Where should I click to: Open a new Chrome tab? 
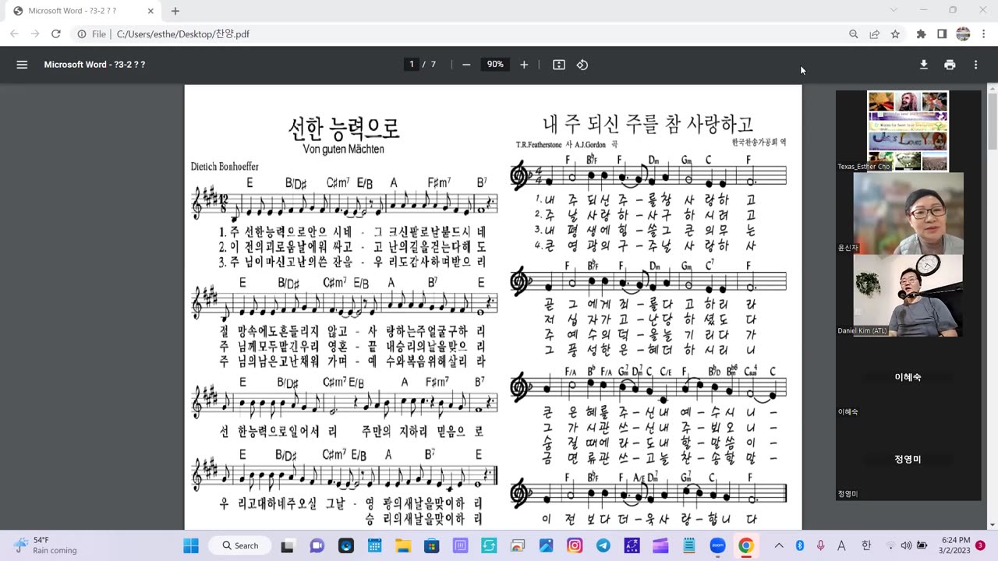tap(175, 11)
